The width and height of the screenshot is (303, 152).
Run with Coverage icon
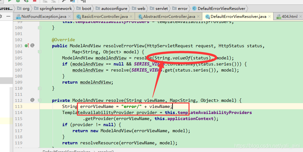tap(26, 1)
